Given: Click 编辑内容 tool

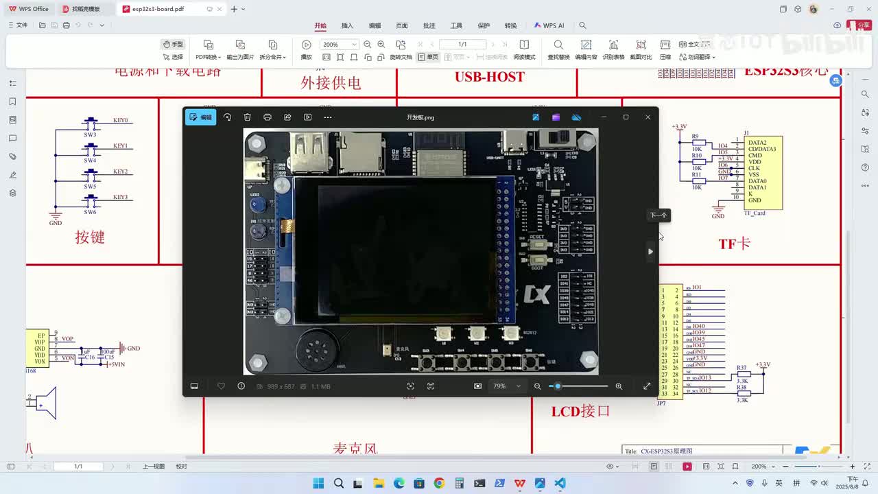Looking at the screenshot, I should (x=586, y=50).
